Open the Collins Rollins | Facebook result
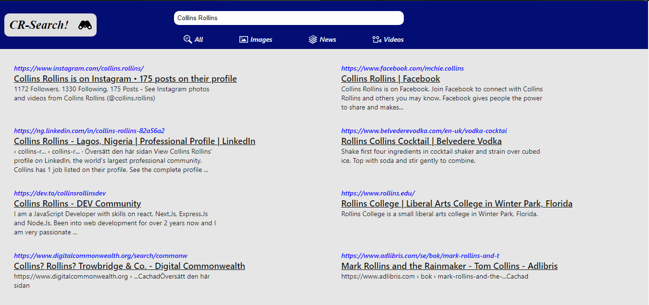Image resolution: width=649 pixels, height=305 pixels. [391, 79]
